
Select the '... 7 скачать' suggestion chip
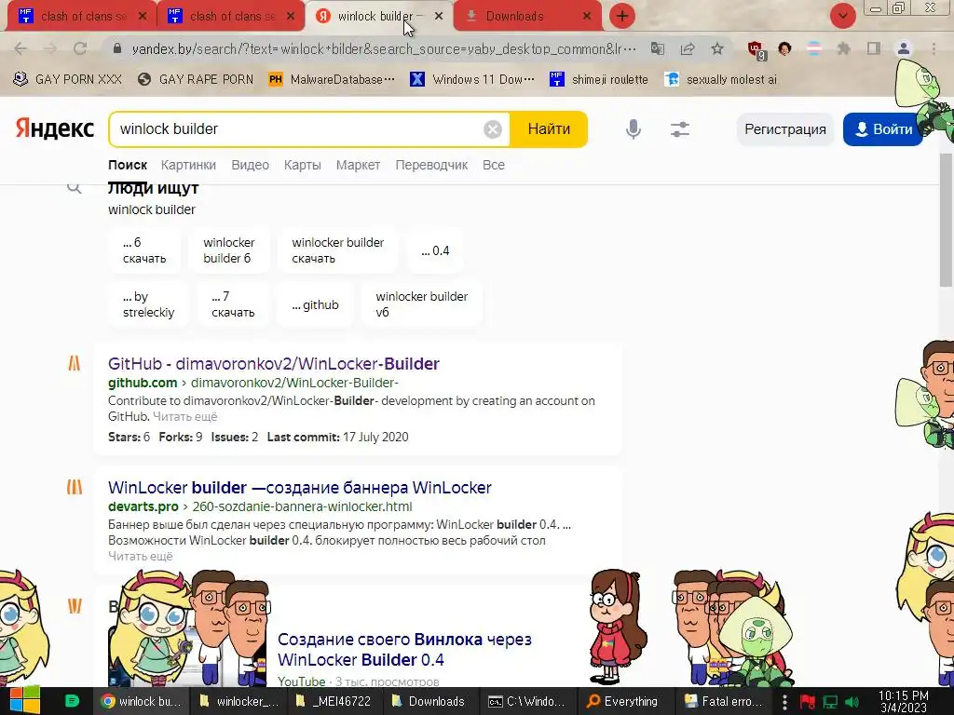pos(233,304)
